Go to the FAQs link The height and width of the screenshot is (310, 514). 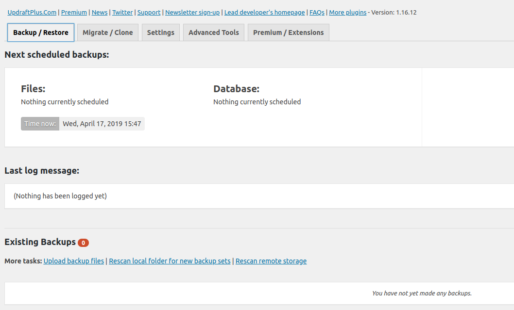point(317,12)
